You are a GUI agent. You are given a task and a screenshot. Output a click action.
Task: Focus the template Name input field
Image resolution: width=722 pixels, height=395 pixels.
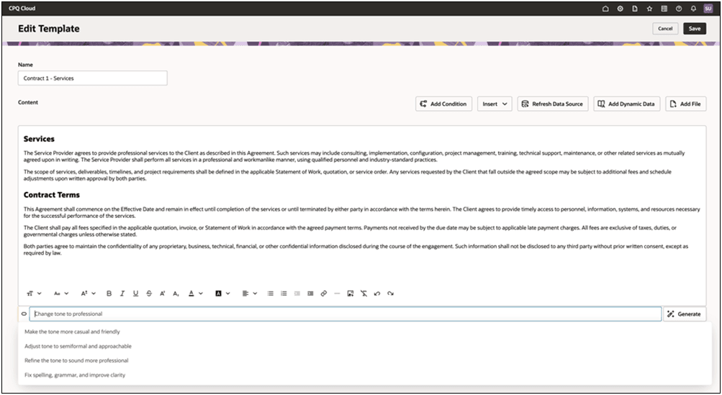click(93, 78)
